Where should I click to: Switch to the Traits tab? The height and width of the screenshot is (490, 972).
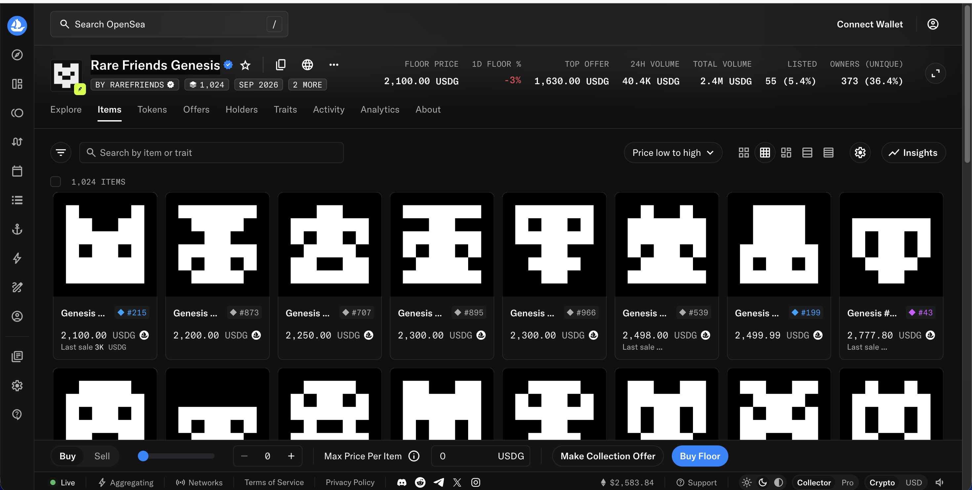[285, 109]
